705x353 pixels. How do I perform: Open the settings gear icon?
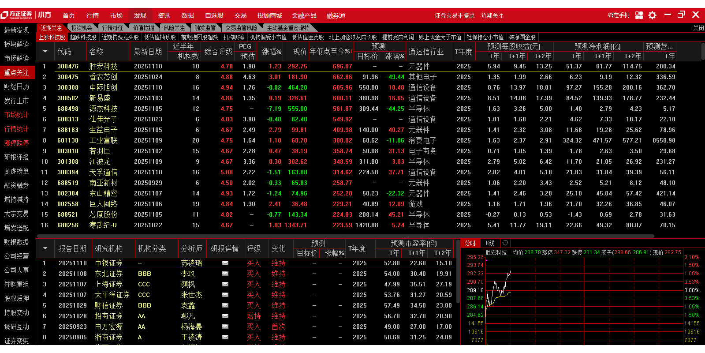[653, 15]
